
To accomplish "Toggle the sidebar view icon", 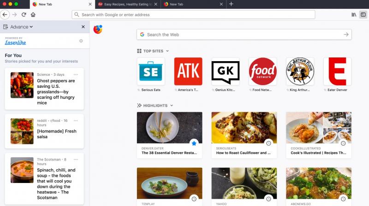I will coord(363,15).
